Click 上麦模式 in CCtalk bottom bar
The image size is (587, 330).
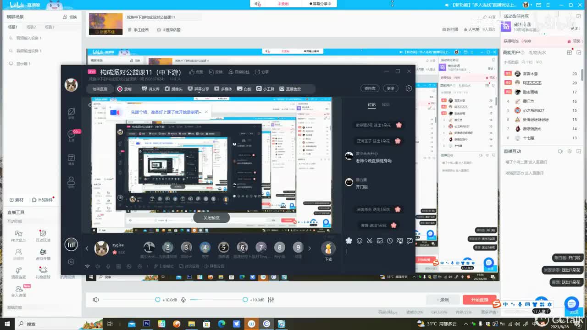[x=164, y=266]
